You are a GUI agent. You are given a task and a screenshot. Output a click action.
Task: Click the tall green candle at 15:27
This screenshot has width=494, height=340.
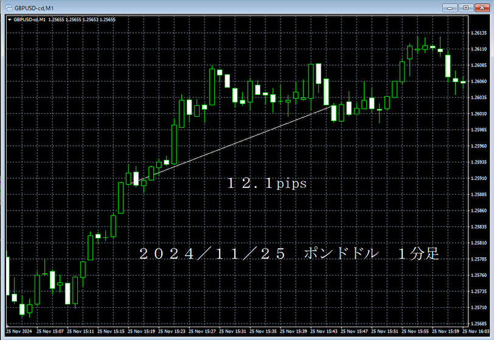point(212,86)
